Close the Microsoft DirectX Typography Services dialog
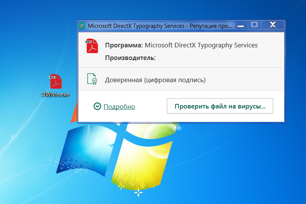This screenshot has height=204, width=306. [273, 24]
